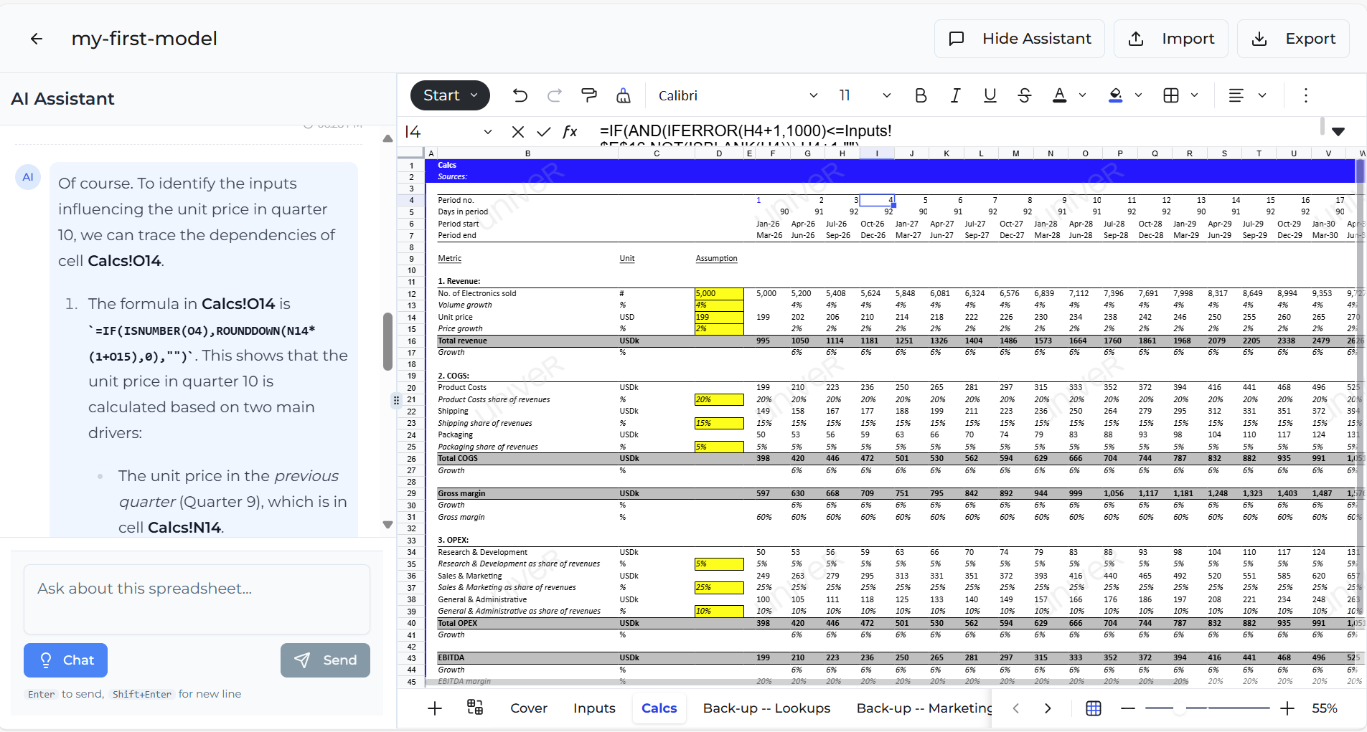Click the clear formatting icon
This screenshot has height=732, width=1367.
click(624, 95)
